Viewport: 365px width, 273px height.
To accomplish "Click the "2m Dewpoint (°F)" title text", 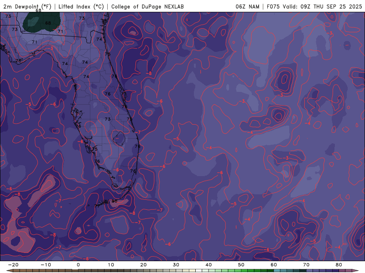I will [27, 6].
